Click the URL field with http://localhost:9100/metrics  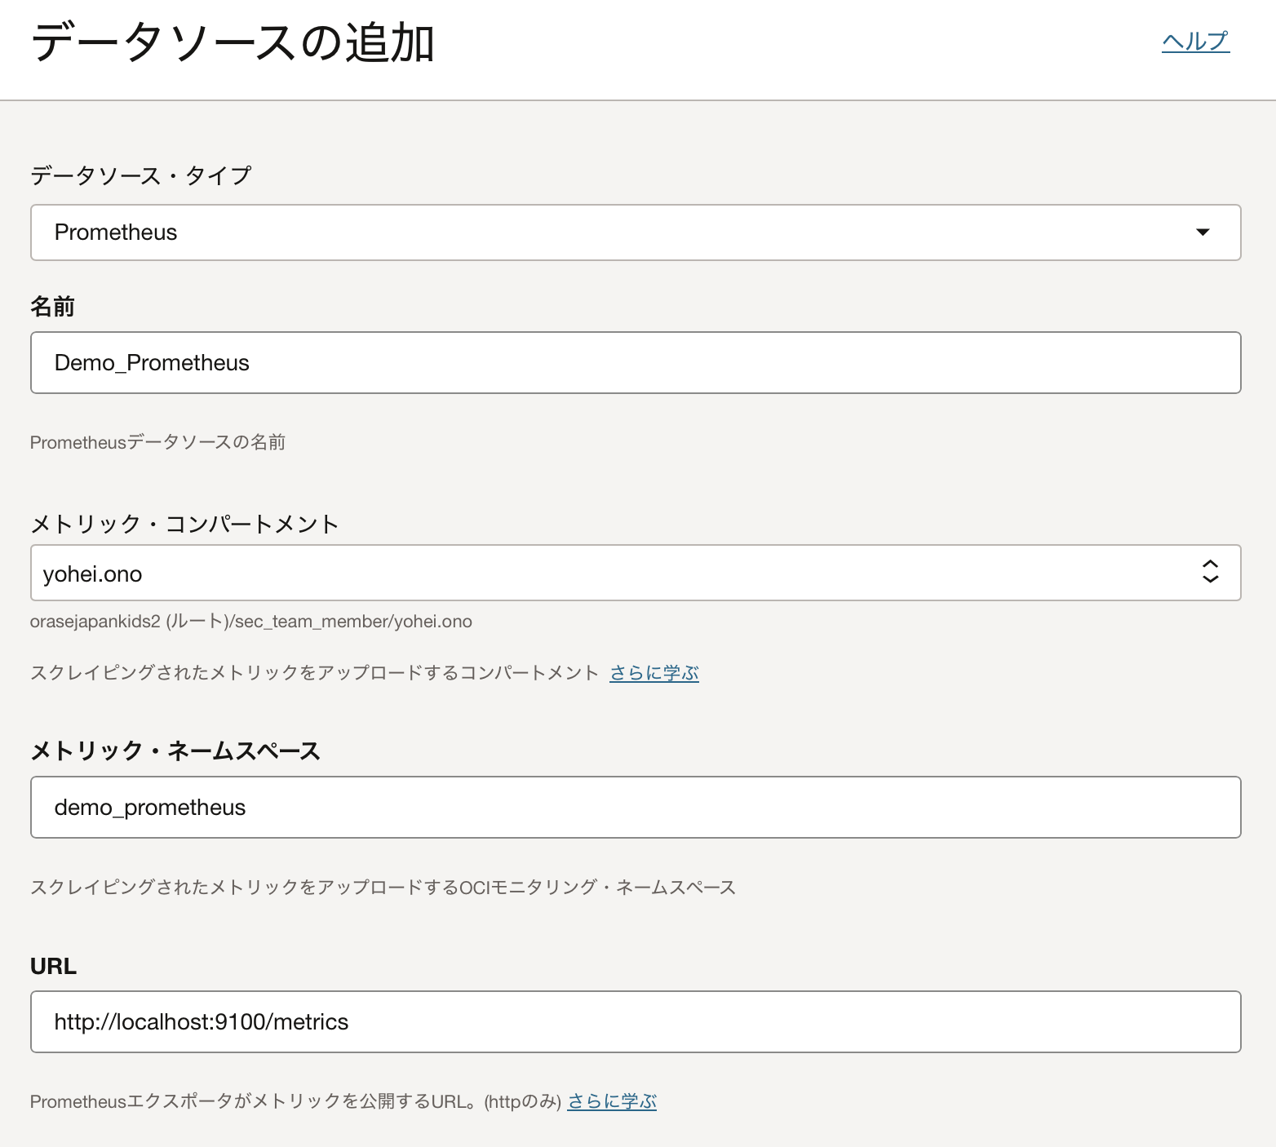tap(635, 1022)
